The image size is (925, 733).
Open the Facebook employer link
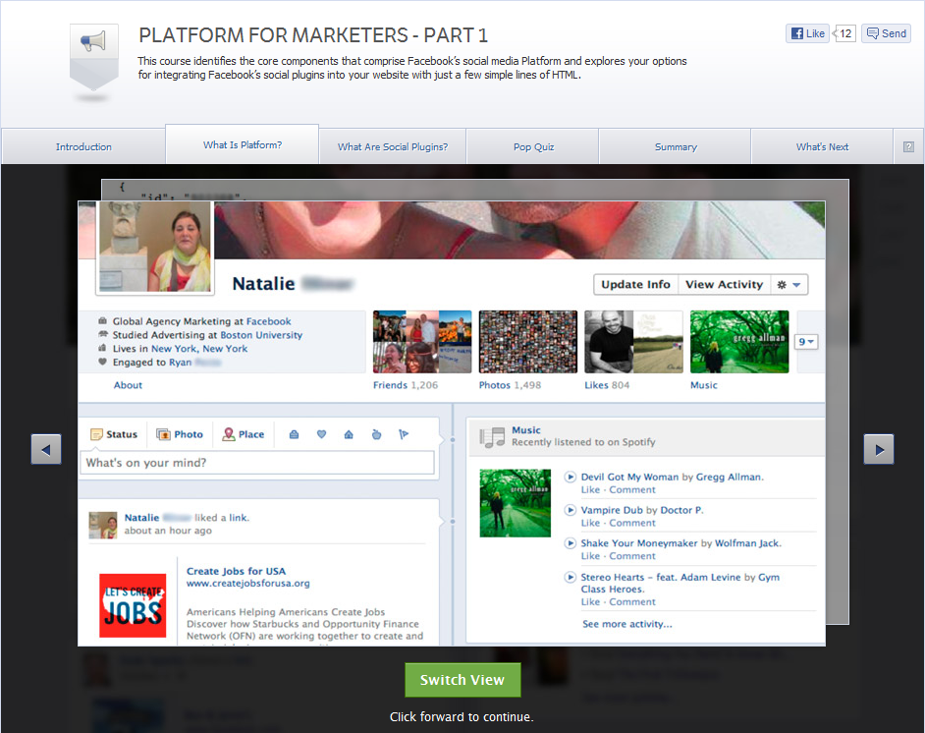(268, 321)
